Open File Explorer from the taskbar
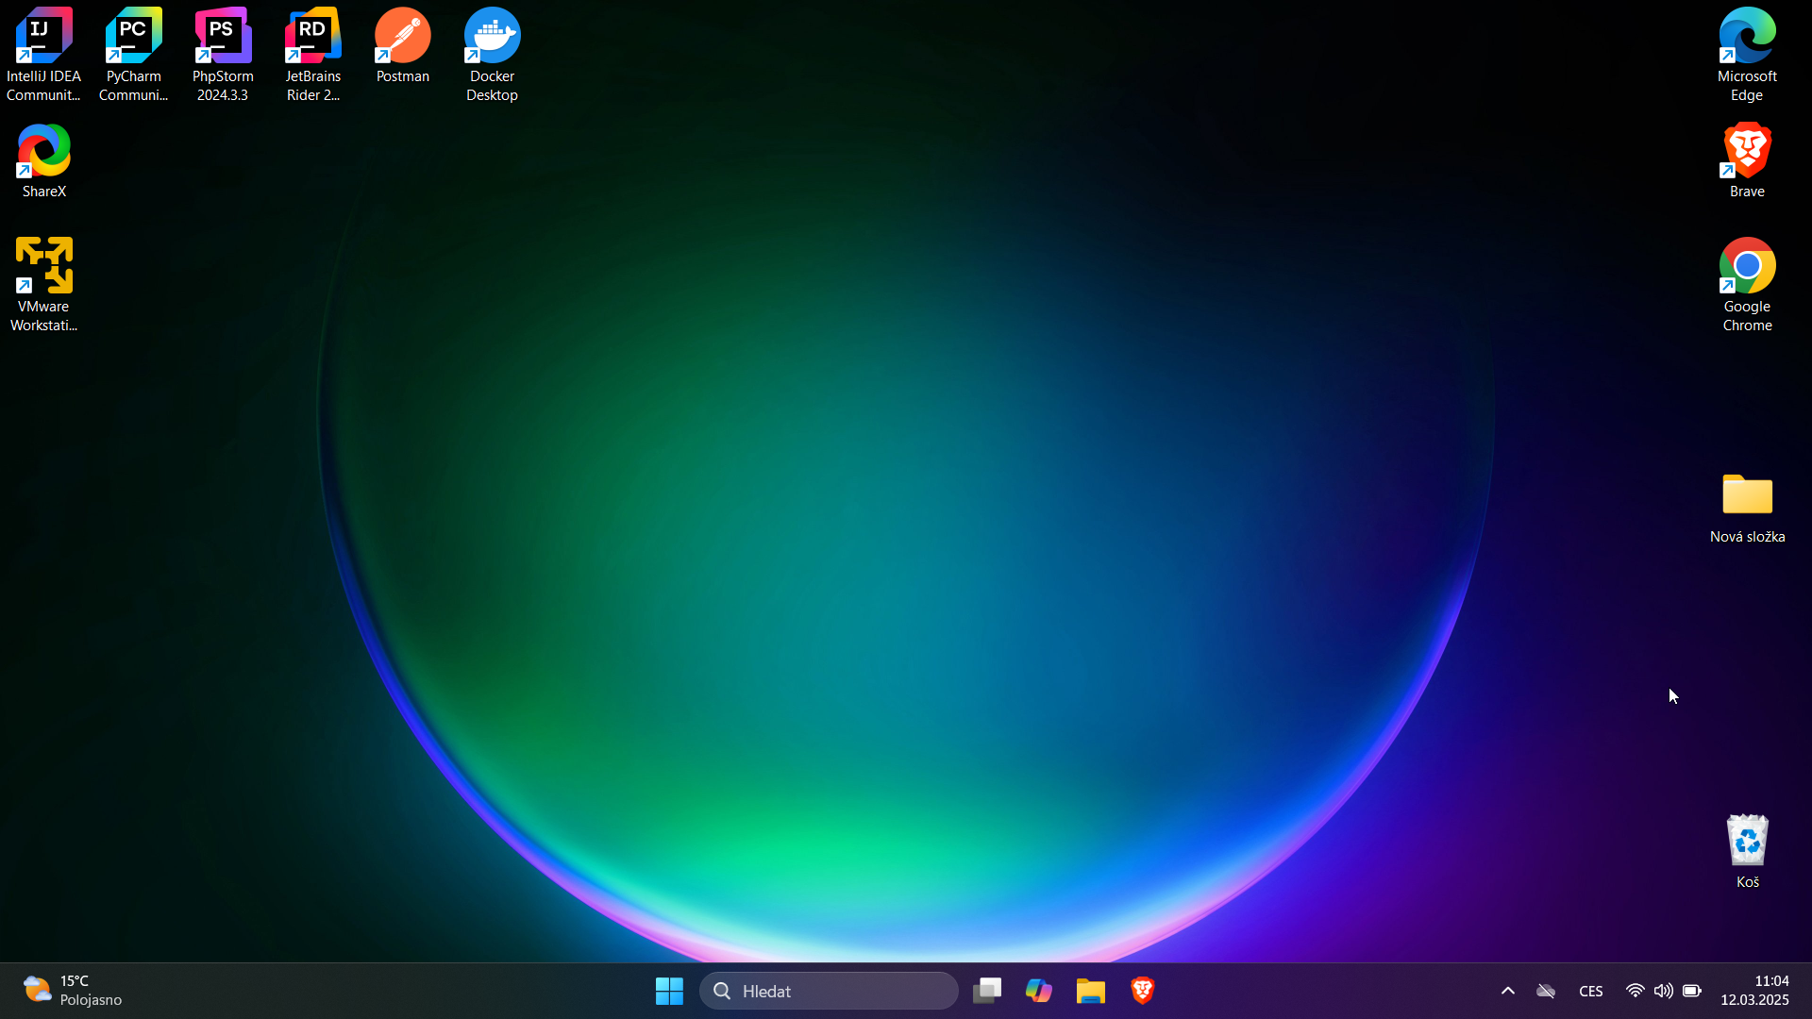Image resolution: width=1812 pixels, height=1019 pixels. pos(1091,991)
